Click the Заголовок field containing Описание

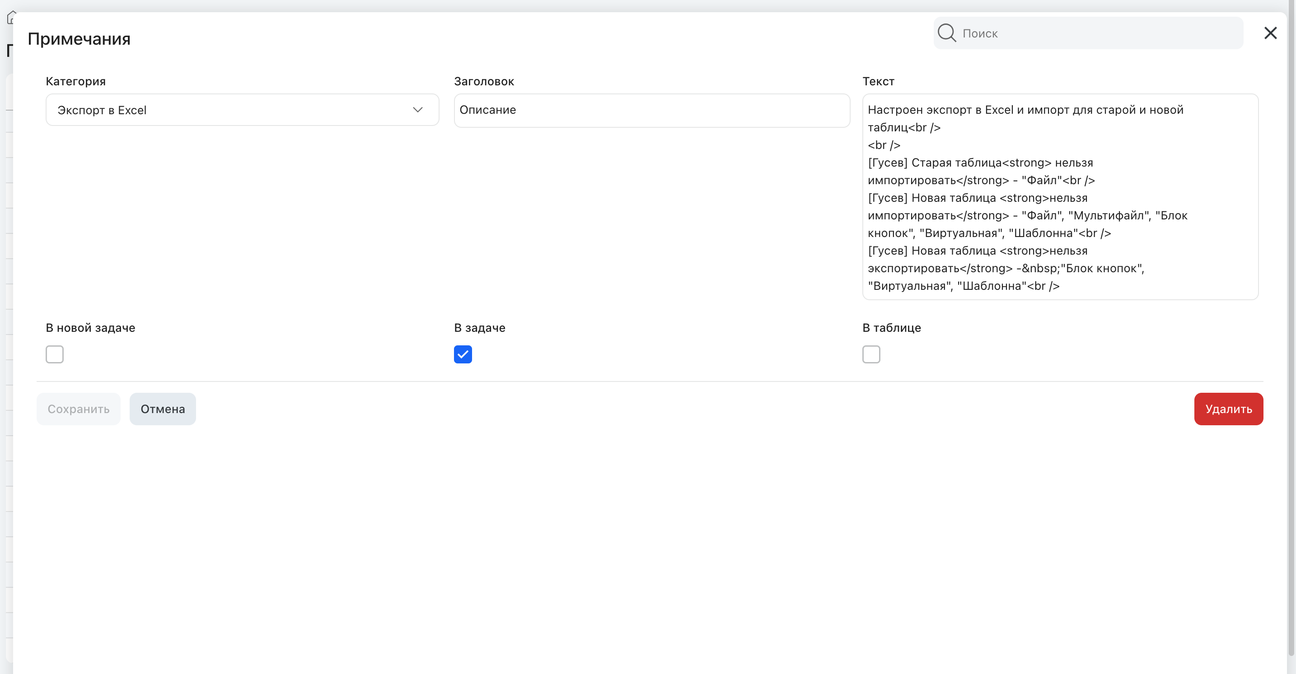pyautogui.click(x=651, y=110)
